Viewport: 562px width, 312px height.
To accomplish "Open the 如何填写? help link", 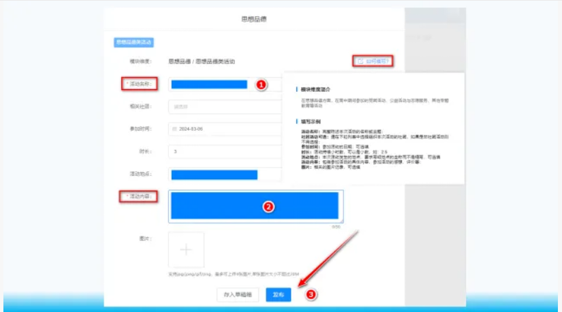I will pyautogui.click(x=378, y=61).
